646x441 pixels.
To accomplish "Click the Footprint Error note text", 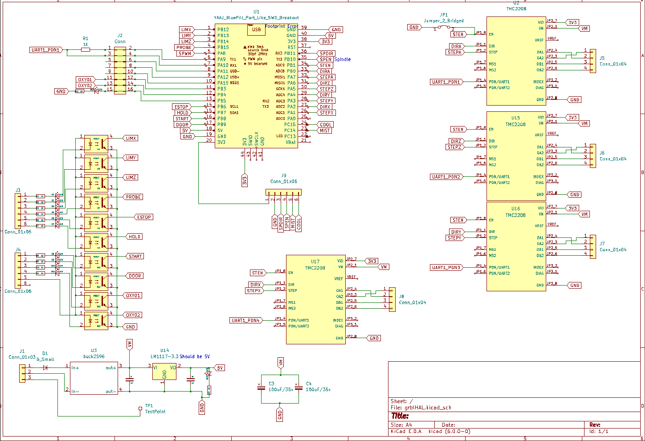I will tap(281, 26).
